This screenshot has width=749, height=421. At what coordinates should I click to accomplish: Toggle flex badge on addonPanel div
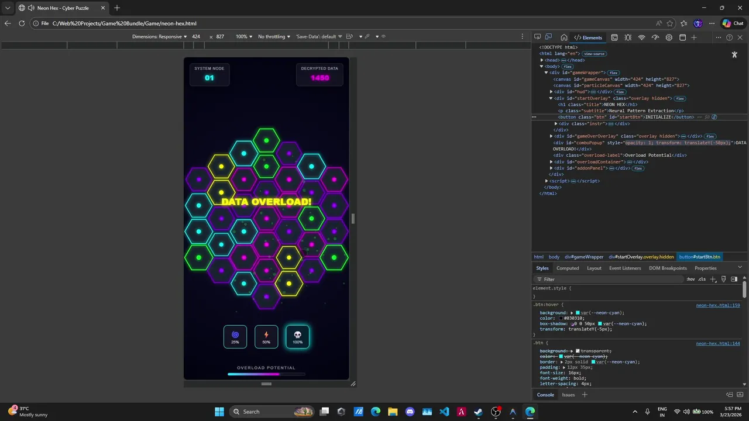pyautogui.click(x=638, y=168)
